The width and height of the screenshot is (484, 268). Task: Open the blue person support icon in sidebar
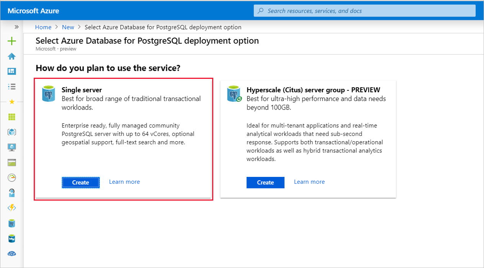coord(12,193)
